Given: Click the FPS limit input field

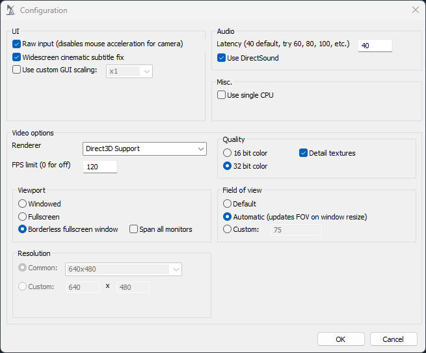Looking at the screenshot, I should click(100, 167).
